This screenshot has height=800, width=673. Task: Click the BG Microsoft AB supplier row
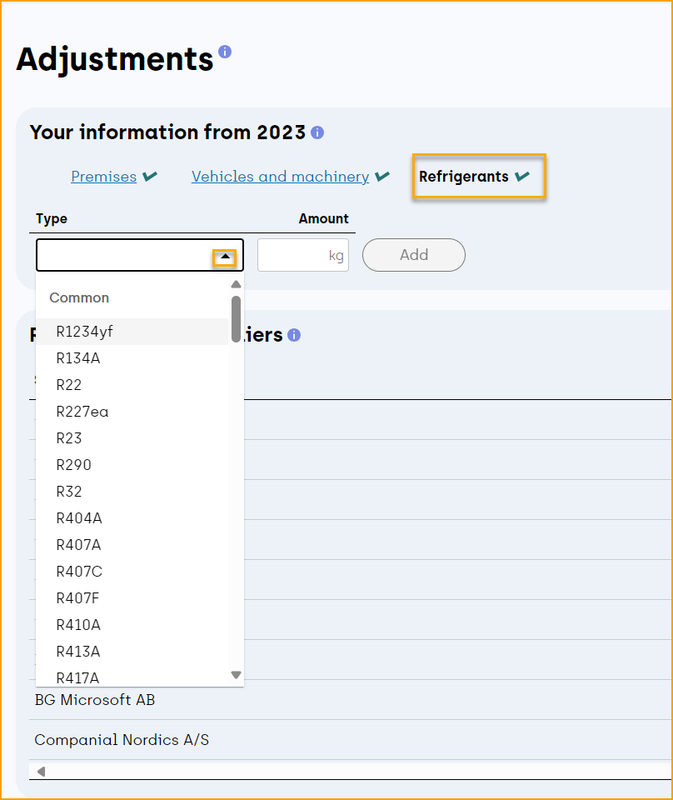pyautogui.click(x=95, y=700)
